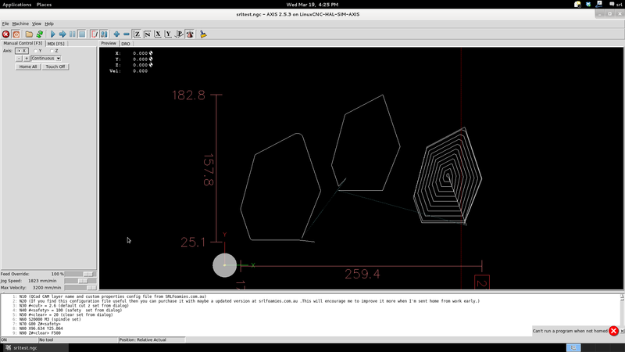Toggle block delete skip lines icon
The image size is (625, 352).
pyautogui.click(x=94, y=34)
